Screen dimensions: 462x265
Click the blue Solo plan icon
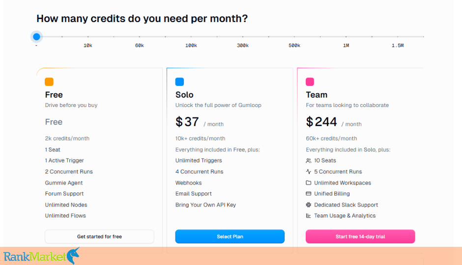[179, 81]
